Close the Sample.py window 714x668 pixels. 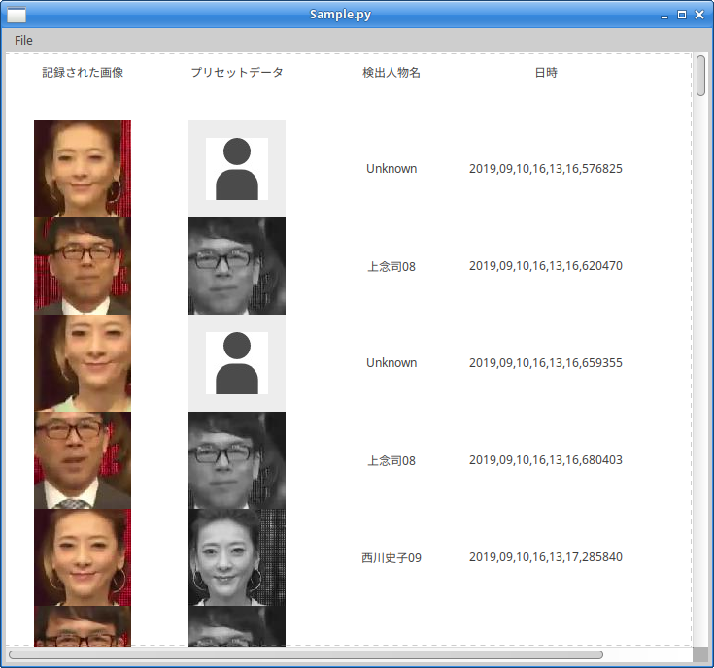click(699, 15)
